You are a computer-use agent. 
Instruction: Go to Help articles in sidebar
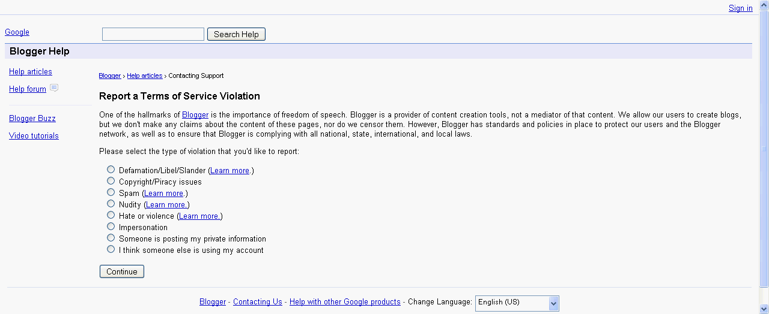[x=31, y=72]
